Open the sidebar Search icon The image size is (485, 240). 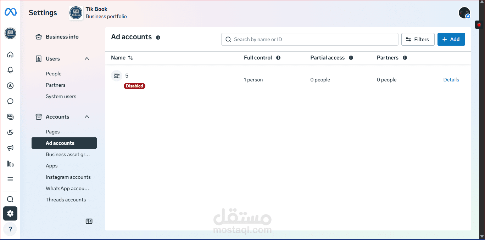coord(10,199)
